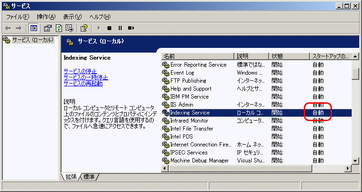Click the サービスの停止 link
Viewport: 362px width, 192px height.
[80, 71]
